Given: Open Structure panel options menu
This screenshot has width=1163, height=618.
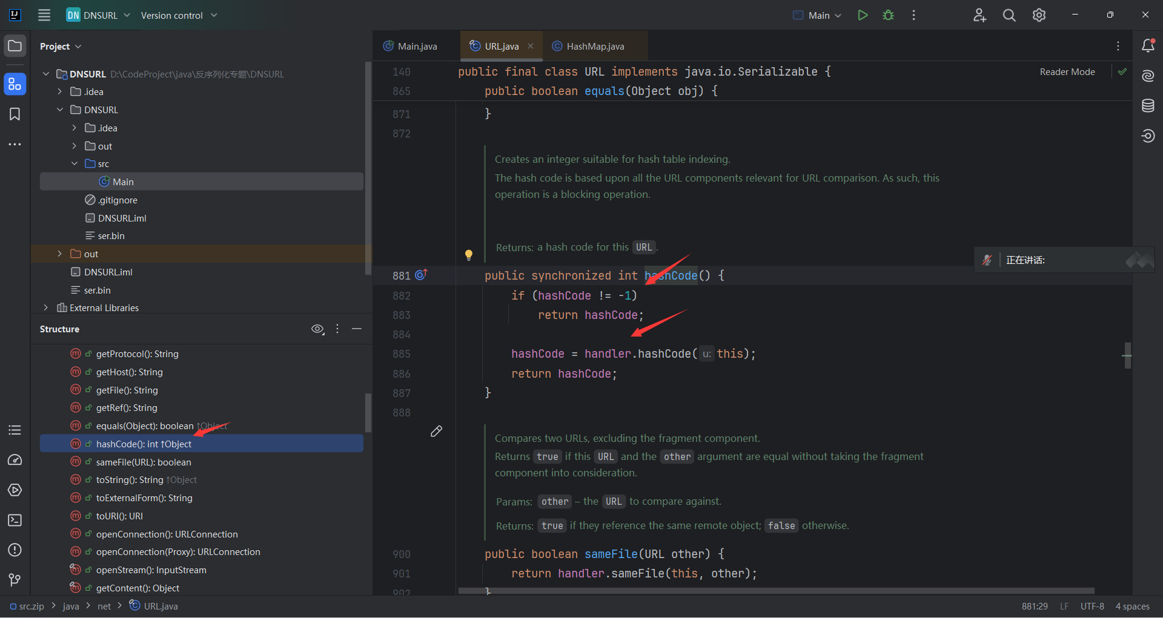Looking at the screenshot, I should (x=337, y=329).
